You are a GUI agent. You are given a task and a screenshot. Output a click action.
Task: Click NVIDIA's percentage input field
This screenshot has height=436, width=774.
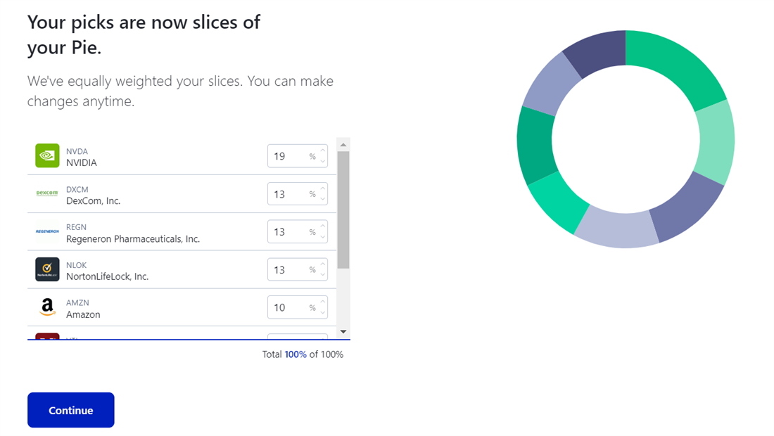(x=288, y=156)
